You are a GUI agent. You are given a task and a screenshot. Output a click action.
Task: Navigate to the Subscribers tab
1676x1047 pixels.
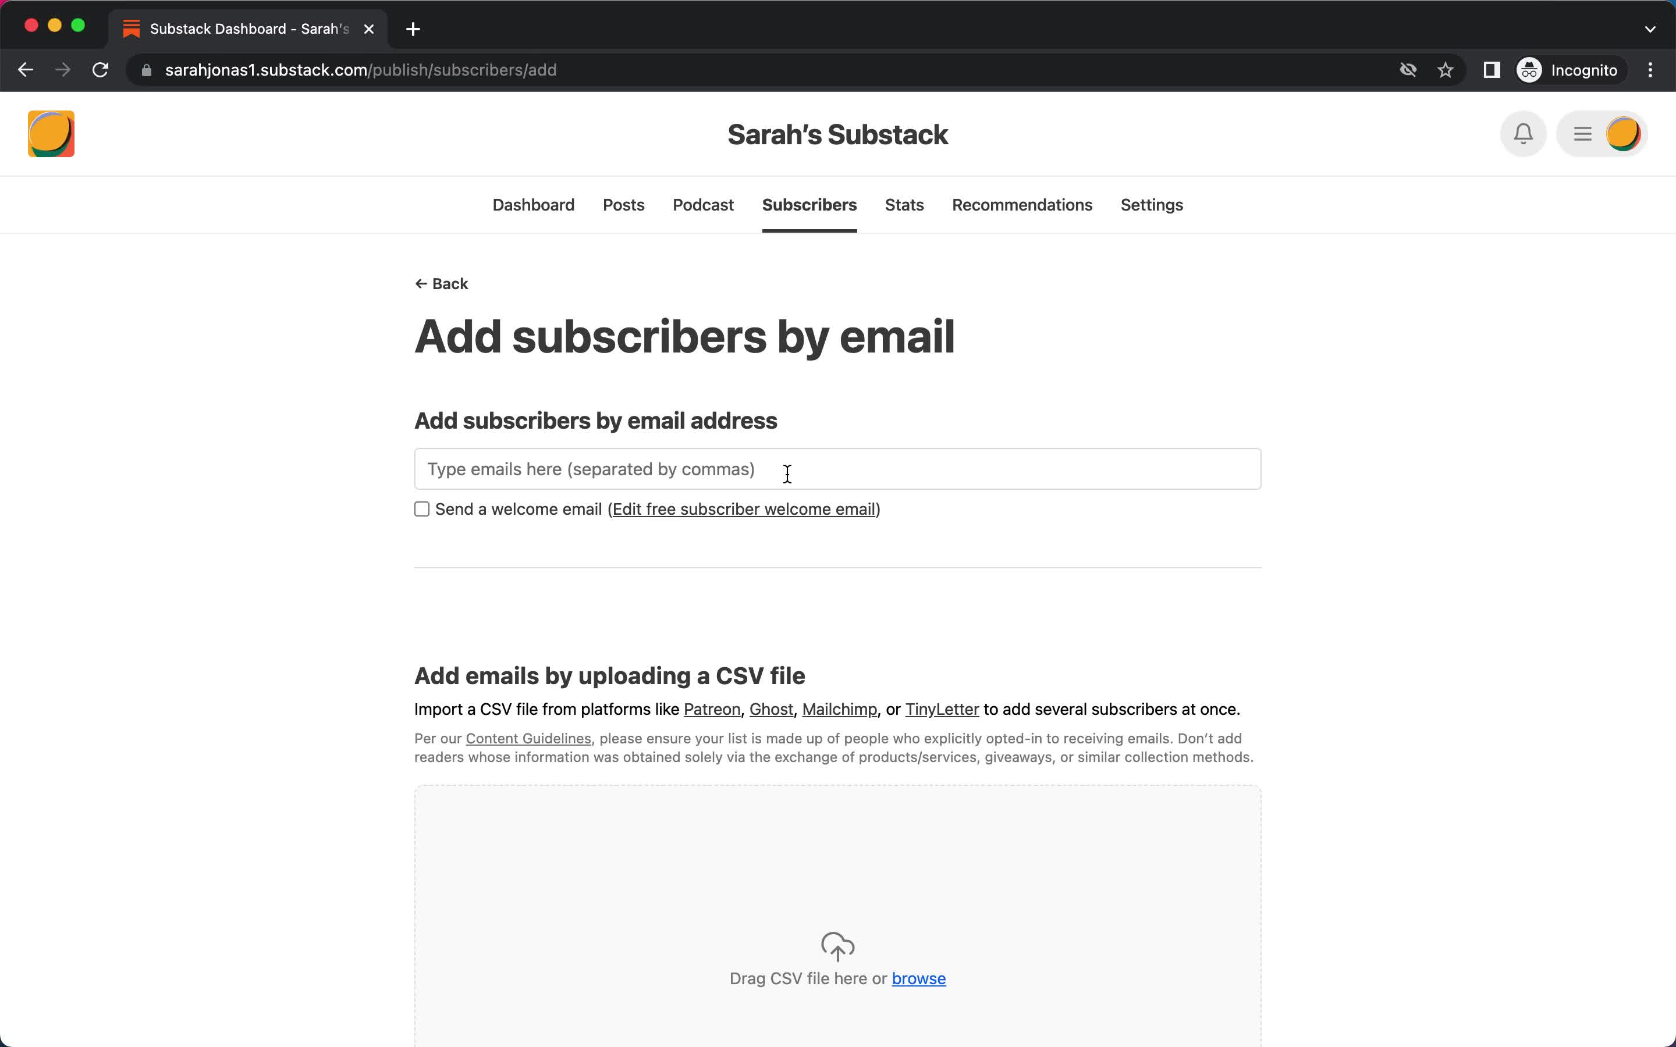tap(809, 204)
